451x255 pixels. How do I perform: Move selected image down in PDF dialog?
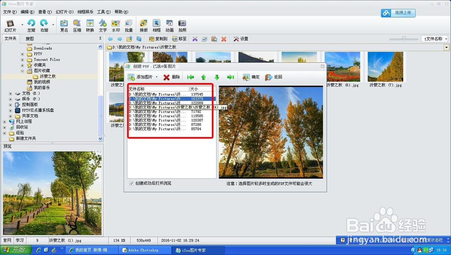[217, 77]
